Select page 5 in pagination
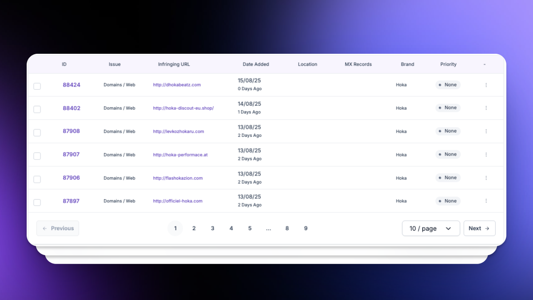 click(x=250, y=228)
